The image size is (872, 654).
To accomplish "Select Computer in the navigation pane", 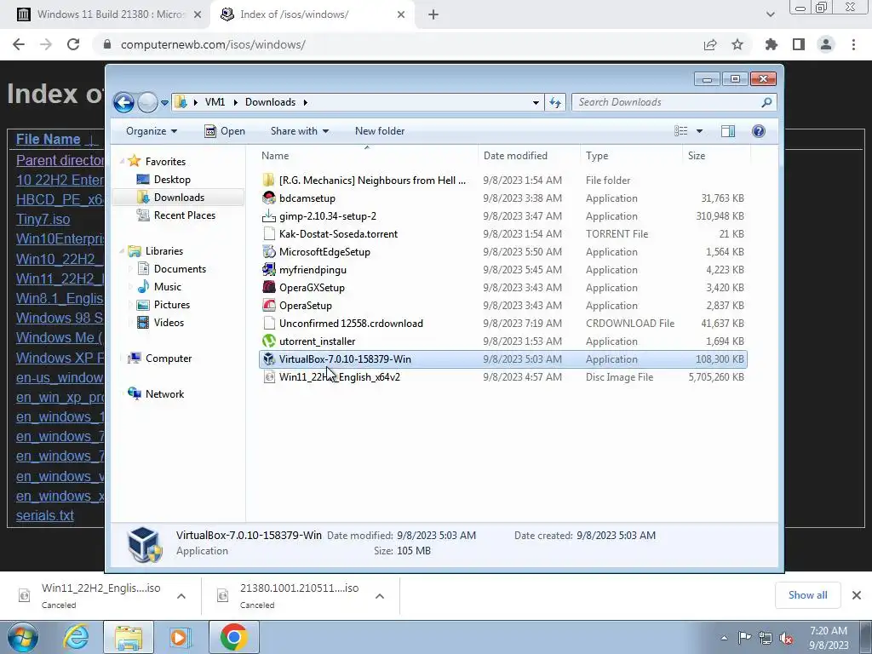I will pyautogui.click(x=169, y=359).
